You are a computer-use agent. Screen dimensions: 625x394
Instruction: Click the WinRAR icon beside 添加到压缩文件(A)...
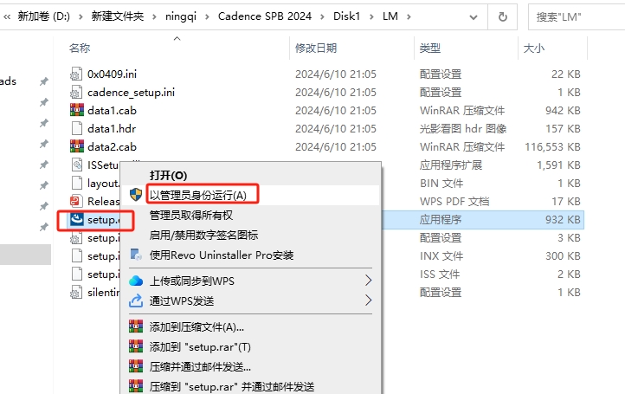[x=136, y=326]
